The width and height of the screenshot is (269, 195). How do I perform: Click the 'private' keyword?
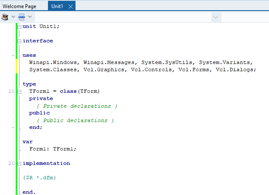(41, 98)
